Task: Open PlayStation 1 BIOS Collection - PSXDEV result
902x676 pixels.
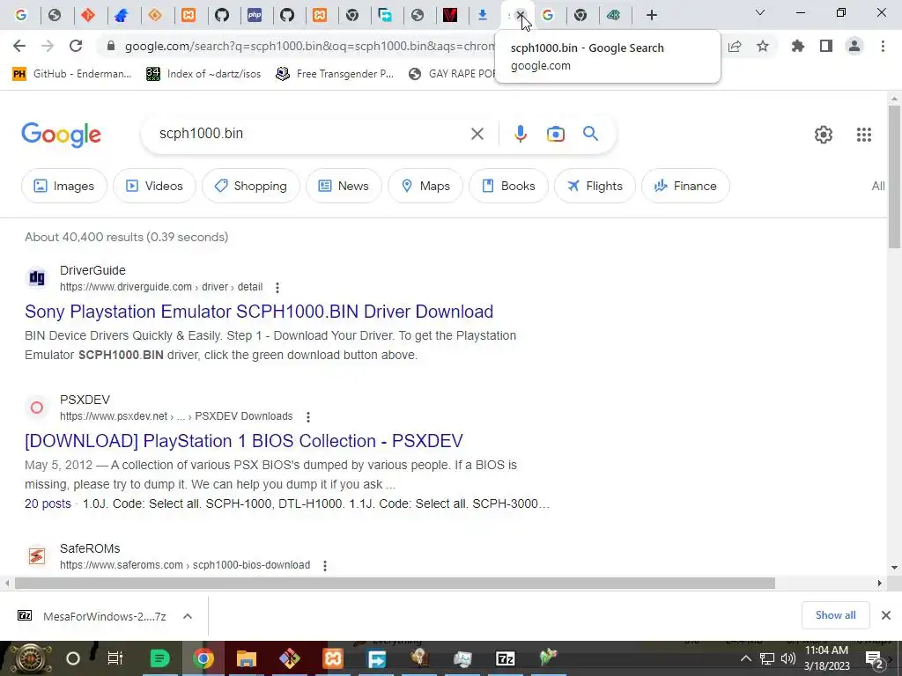Action: [244, 441]
